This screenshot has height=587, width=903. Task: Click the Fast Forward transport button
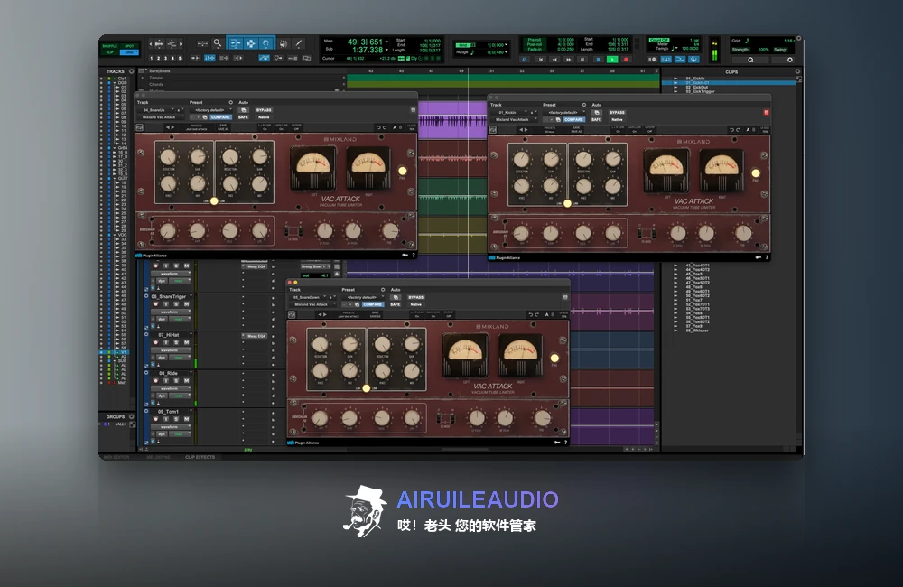(568, 60)
